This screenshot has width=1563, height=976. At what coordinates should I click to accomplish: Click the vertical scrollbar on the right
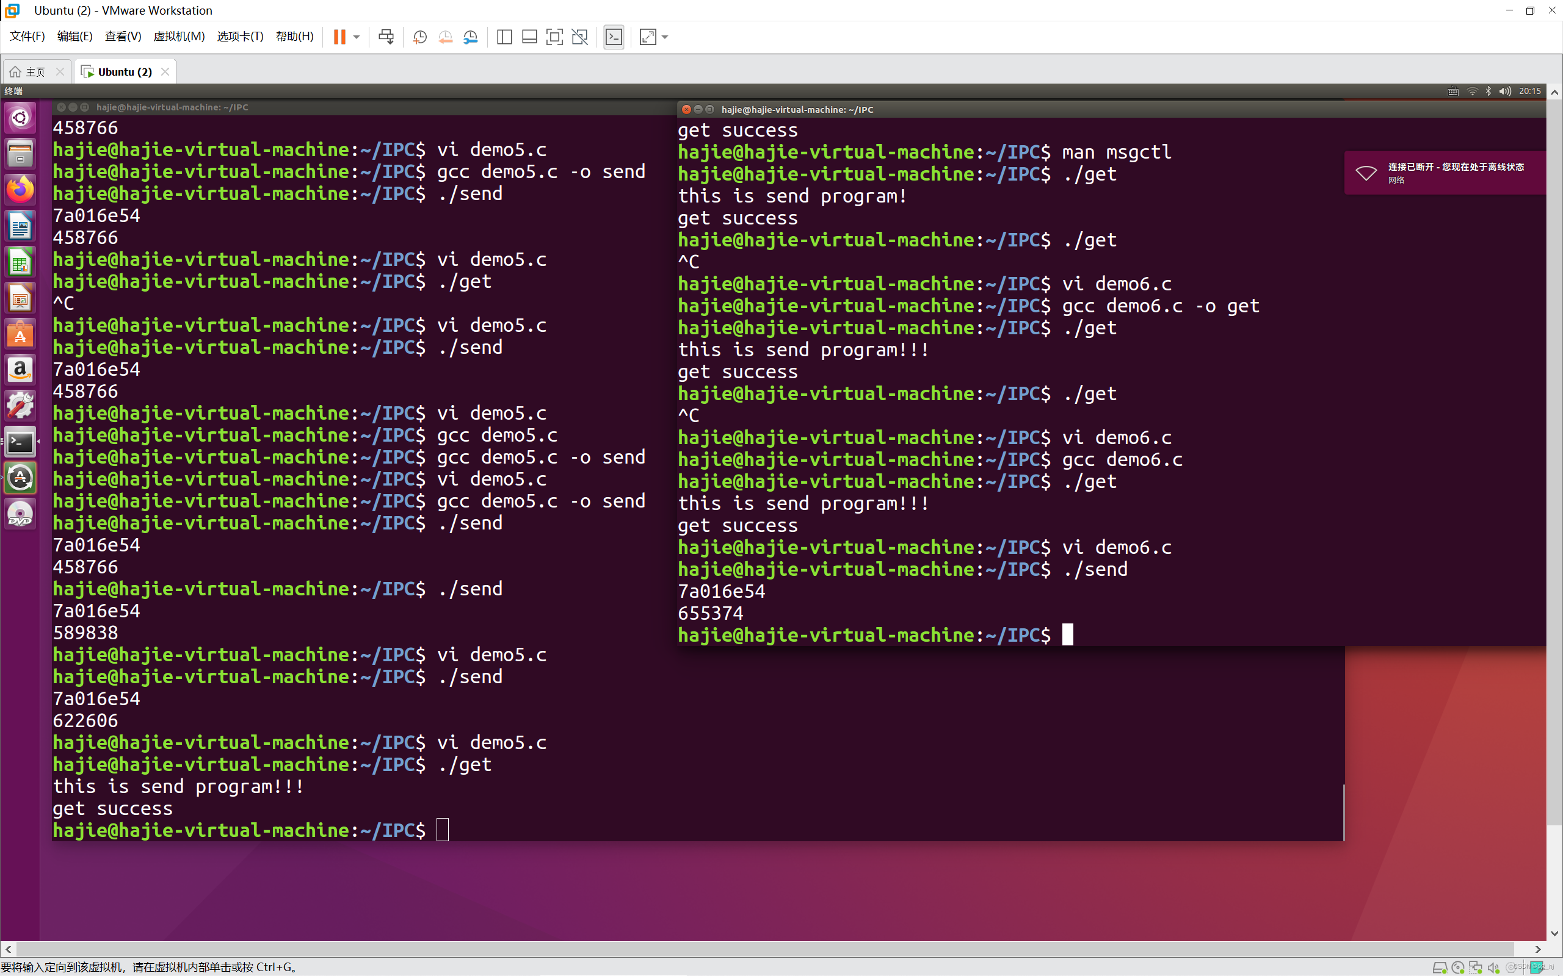pyautogui.click(x=1554, y=462)
